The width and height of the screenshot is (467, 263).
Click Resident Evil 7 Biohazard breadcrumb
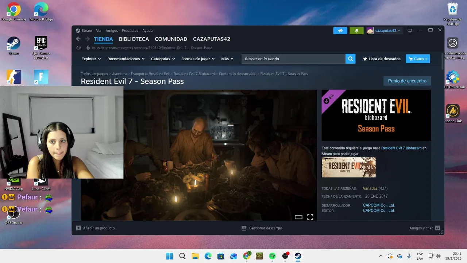pyautogui.click(x=194, y=74)
